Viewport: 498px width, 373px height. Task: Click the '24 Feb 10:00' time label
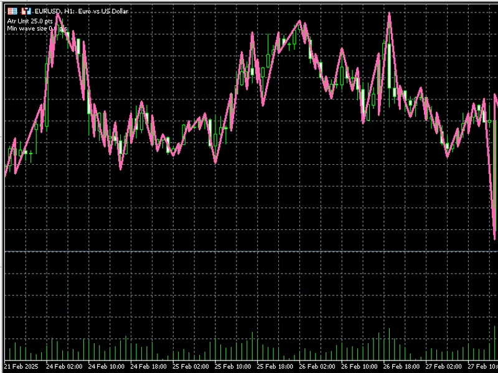[x=106, y=366]
